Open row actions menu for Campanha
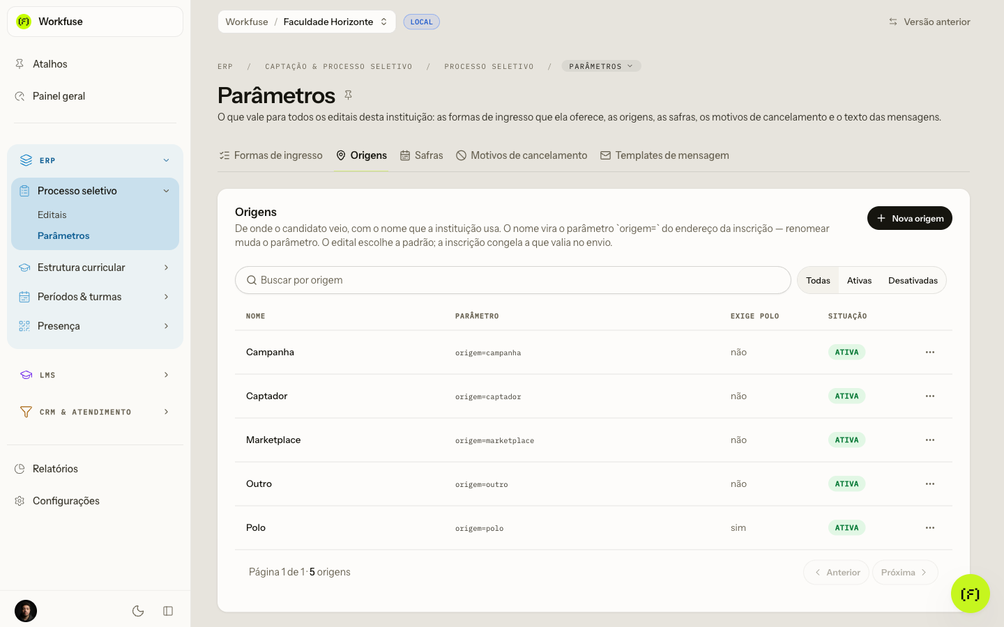The width and height of the screenshot is (1004, 627). [x=930, y=353]
